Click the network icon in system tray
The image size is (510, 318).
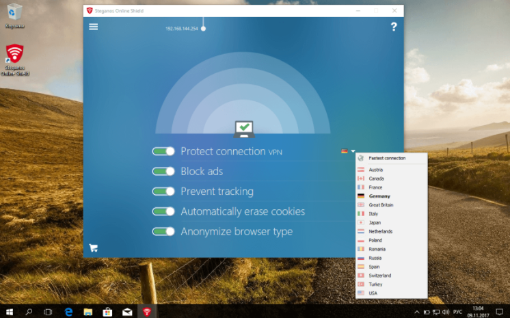pos(436,313)
